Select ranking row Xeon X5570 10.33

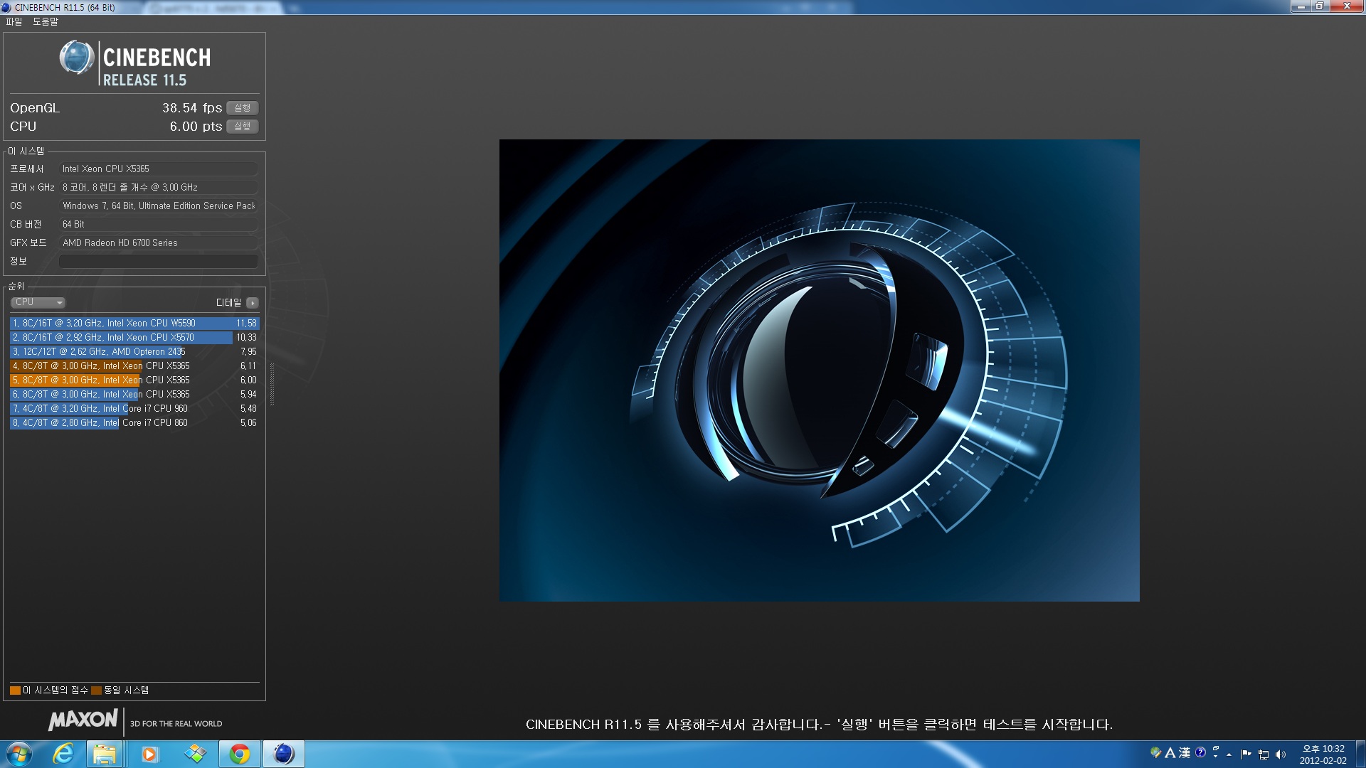tap(134, 337)
